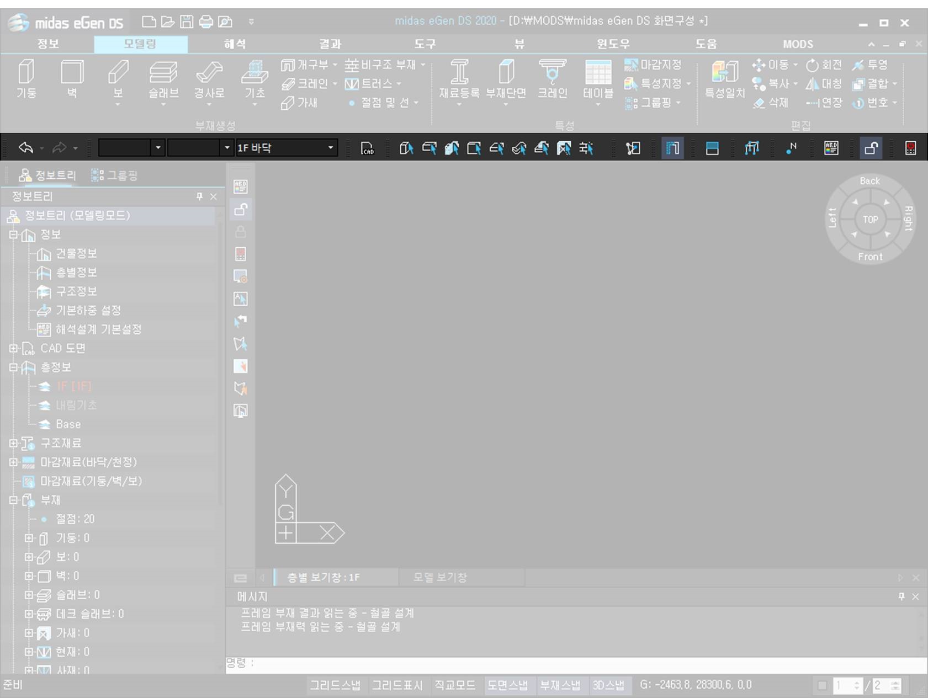Click the 연장 extend tool
928x698 pixels.
[x=823, y=103]
